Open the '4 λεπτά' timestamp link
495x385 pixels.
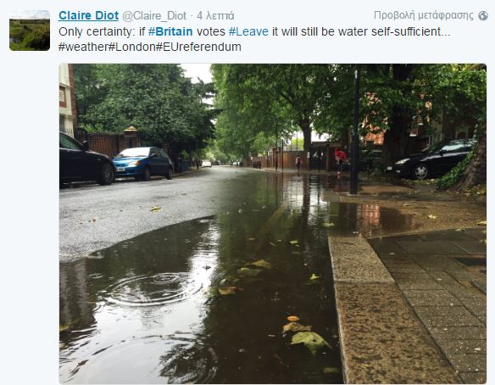pos(215,16)
